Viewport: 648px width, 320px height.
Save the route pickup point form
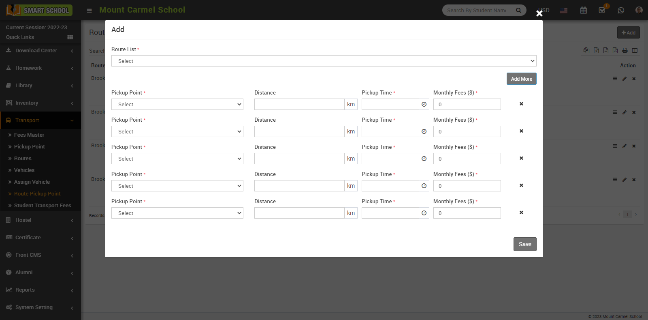(x=525, y=244)
